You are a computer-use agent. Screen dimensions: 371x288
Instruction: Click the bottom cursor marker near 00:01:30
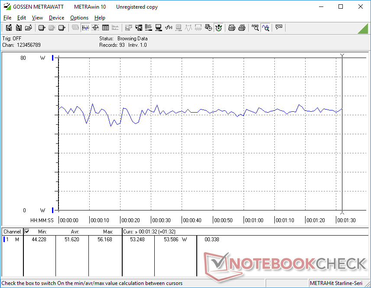[342, 212]
